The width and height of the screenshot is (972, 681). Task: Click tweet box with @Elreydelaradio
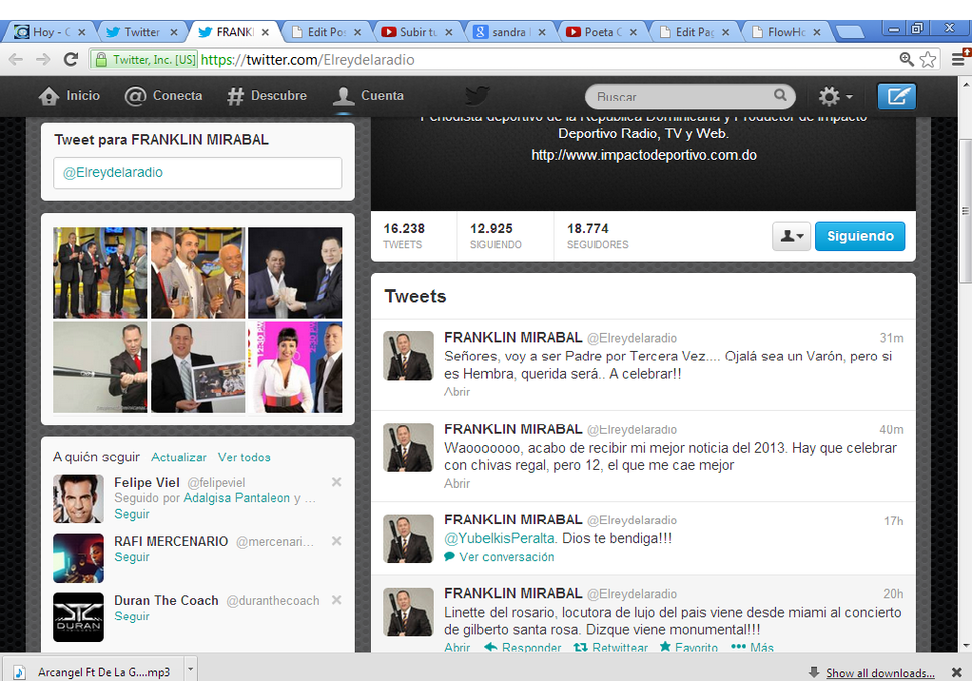pos(198,173)
